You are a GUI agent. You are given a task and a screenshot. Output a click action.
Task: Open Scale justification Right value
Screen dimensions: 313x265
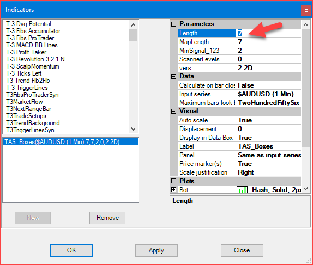coord(268,172)
